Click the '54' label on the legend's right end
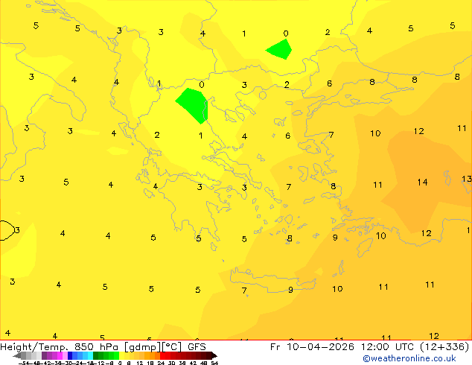472x365 pixels. (214, 363)
